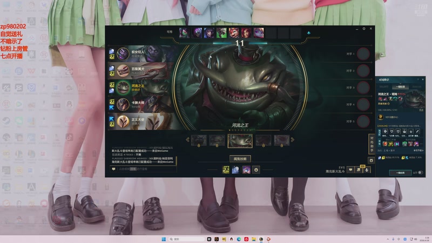Change the snowball summoner spell slot
This screenshot has width=432, height=243.
click(235, 170)
